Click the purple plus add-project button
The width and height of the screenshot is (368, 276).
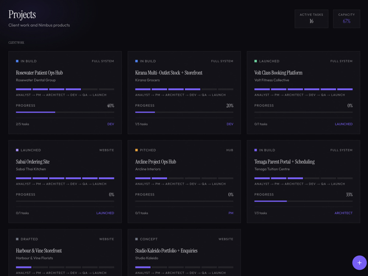pos(359,263)
